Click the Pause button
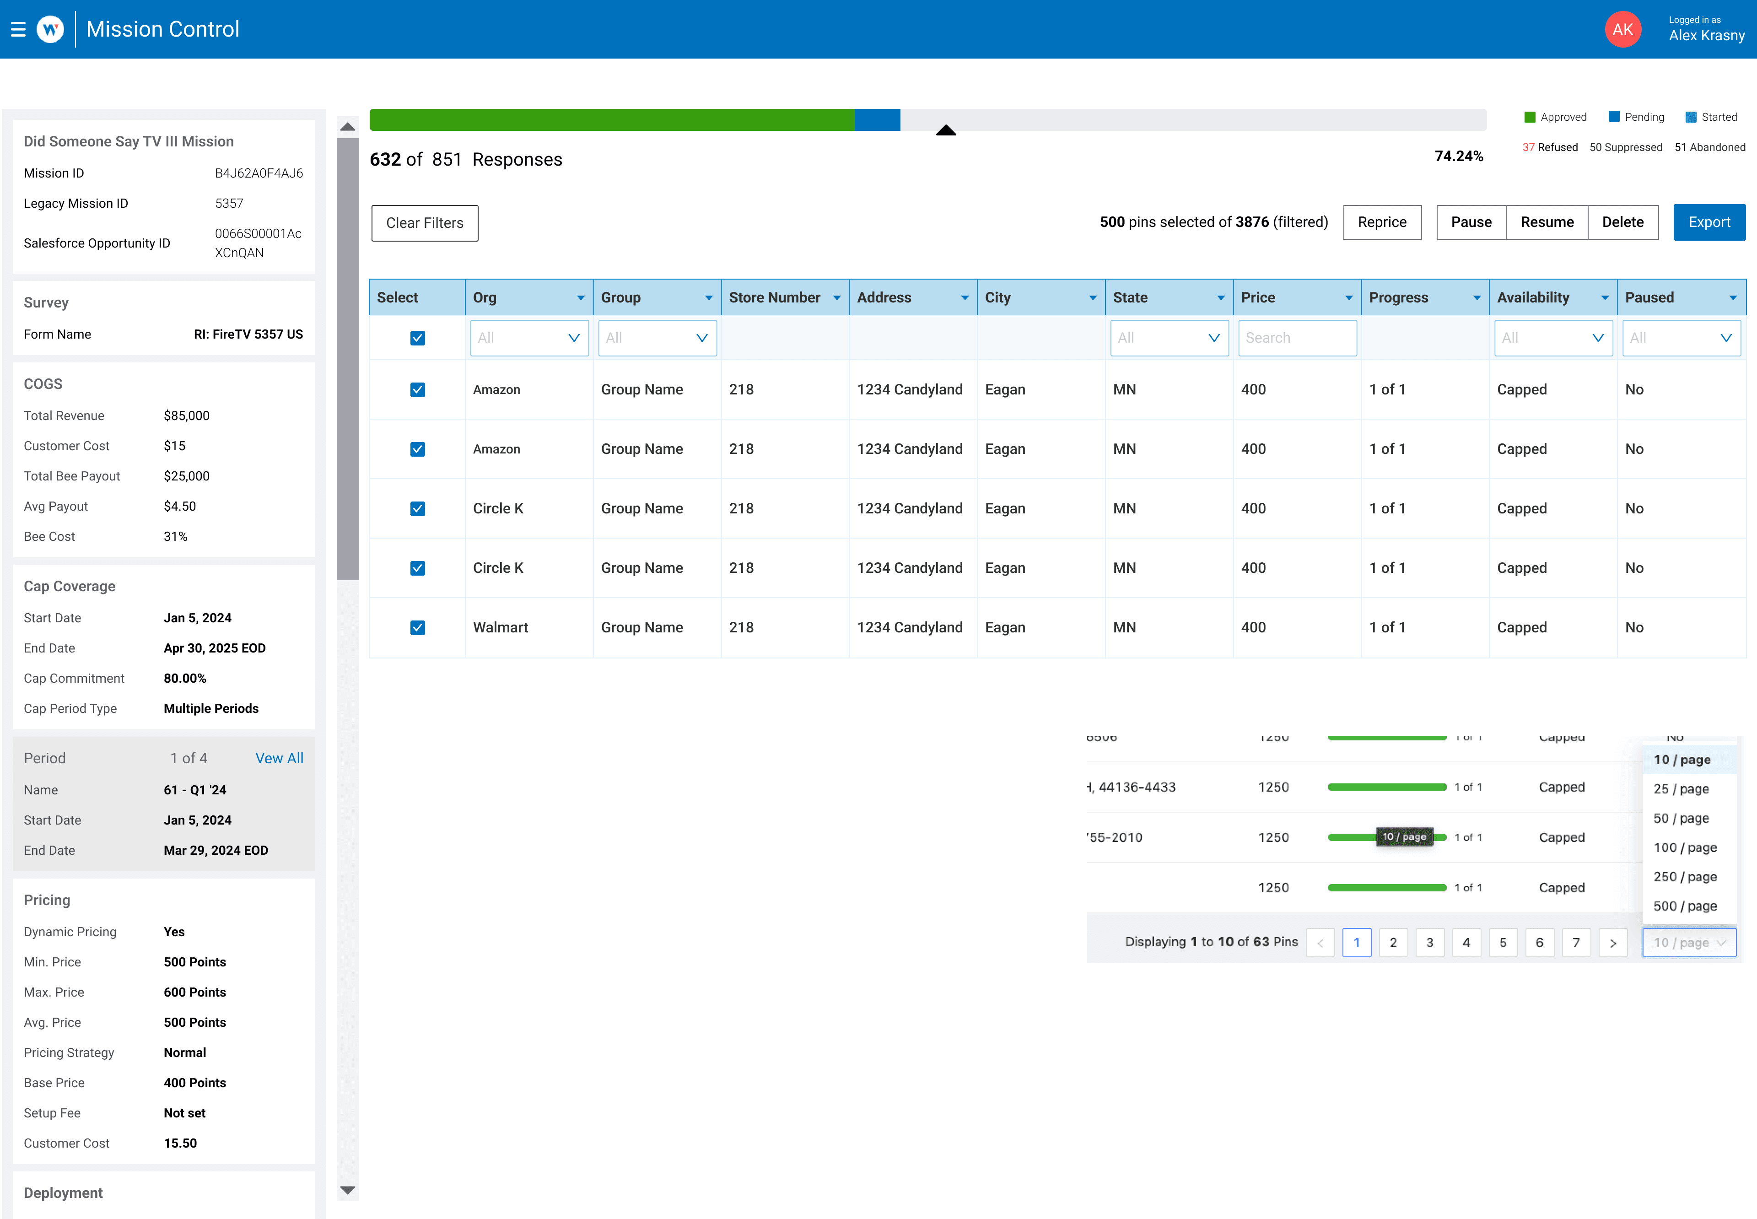Screen dimensions: 1757x1219 click(1471, 222)
